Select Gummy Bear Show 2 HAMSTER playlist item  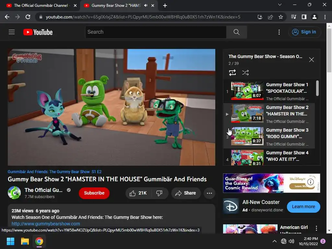(x=269, y=114)
